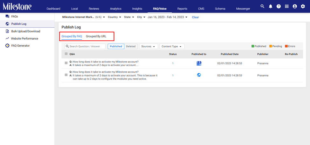The height and width of the screenshot is (145, 310).
Task: Click the website globe icon in second row
Action: pos(199,75)
